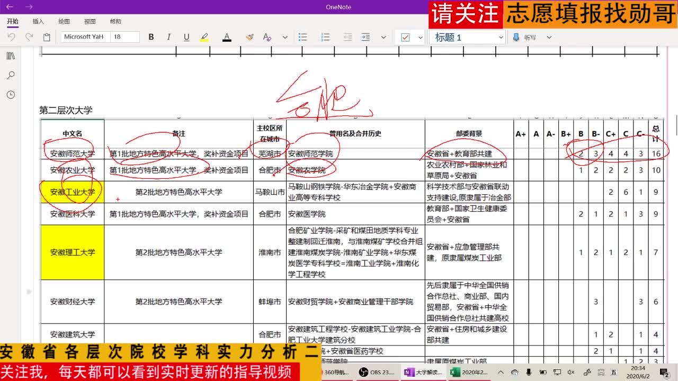
Task: Open the clock showing 20:34
Action: click(x=638, y=372)
